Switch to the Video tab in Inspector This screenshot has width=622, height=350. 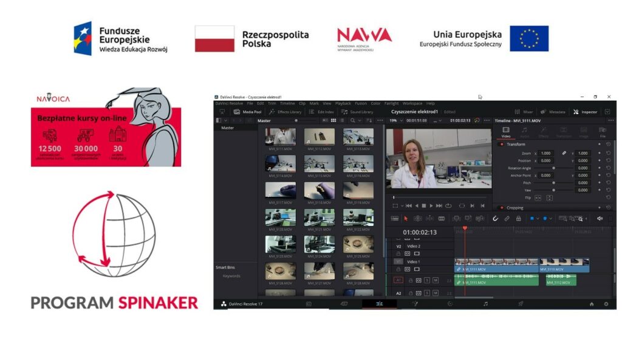click(x=506, y=132)
